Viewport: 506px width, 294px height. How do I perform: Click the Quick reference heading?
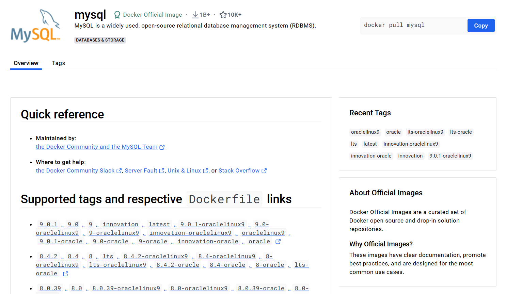[62, 114]
